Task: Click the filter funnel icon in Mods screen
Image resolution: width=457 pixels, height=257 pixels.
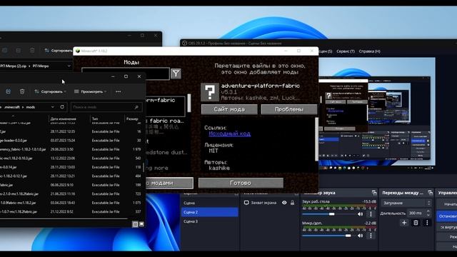Action: [x=176, y=74]
